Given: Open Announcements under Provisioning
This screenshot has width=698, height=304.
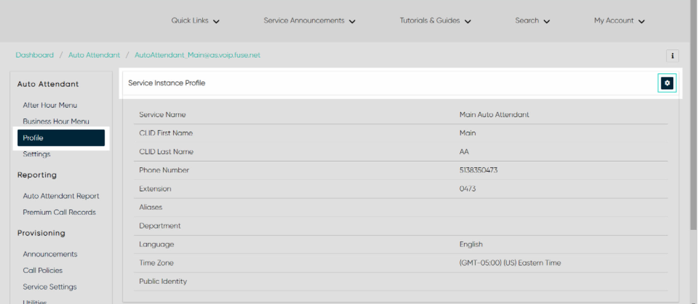Looking at the screenshot, I should tap(50, 254).
